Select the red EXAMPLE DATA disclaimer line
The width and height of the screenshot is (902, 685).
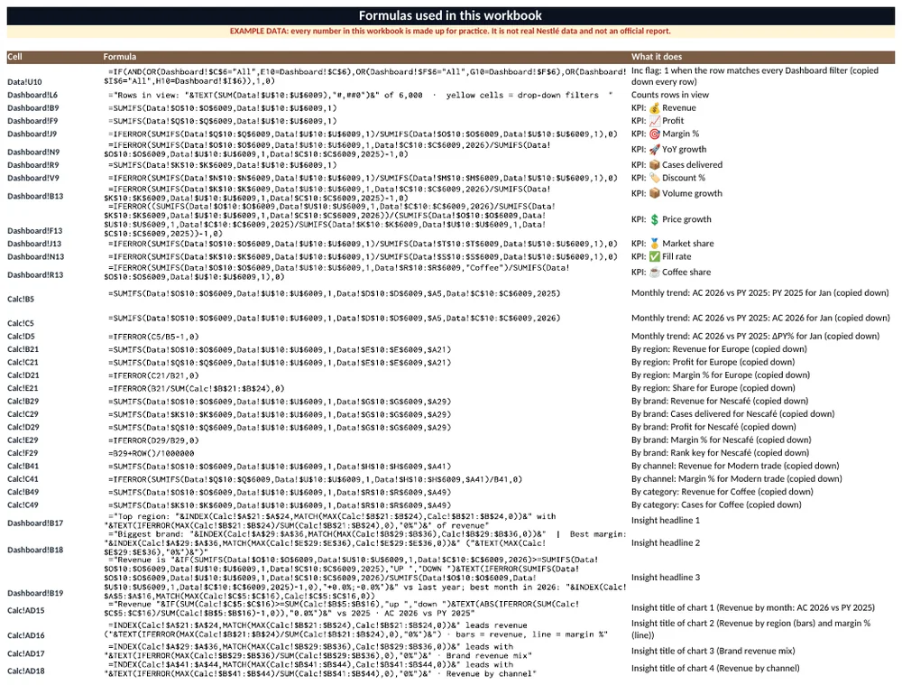(450, 31)
